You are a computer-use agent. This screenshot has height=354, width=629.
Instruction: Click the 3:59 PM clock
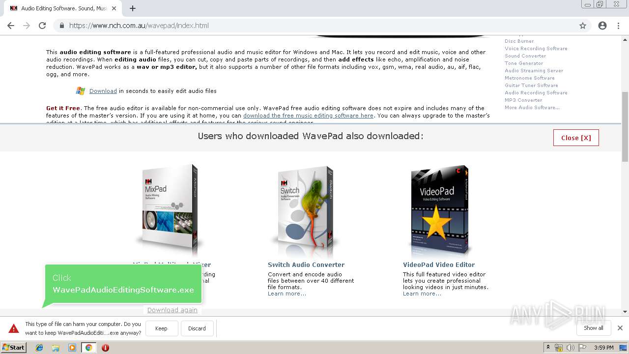pyautogui.click(x=603, y=348)
